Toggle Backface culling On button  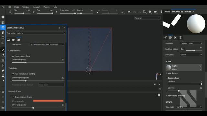[182, 49]
